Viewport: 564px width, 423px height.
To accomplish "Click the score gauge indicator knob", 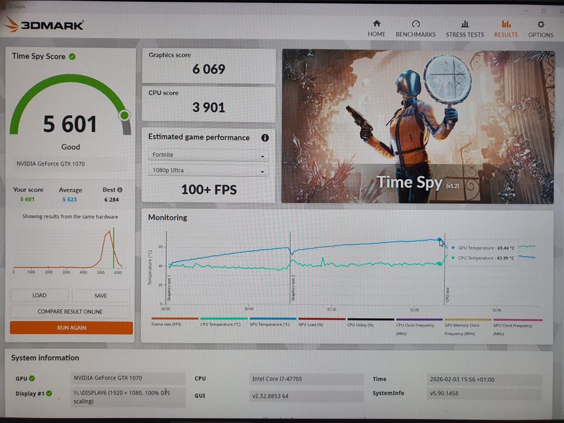I will [125, 116].
